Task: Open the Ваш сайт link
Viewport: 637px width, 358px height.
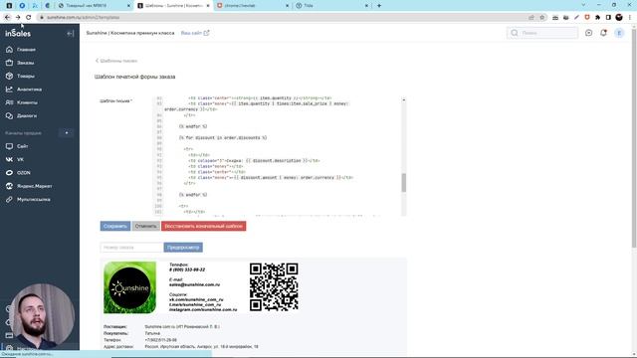Action: pyautogui.click(x=195, y=33)
